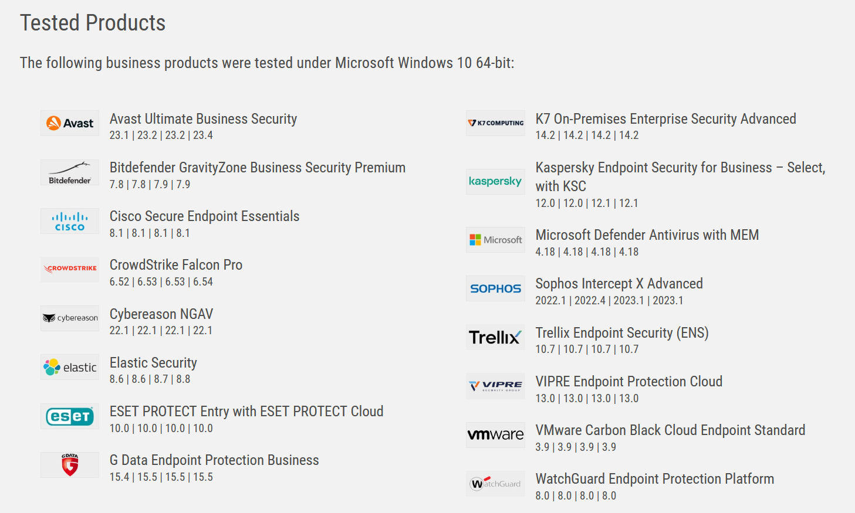This screenshot has width=855, height=513.
Task: Click the CrowdStrike logo
Action: (x=70, y=269)
